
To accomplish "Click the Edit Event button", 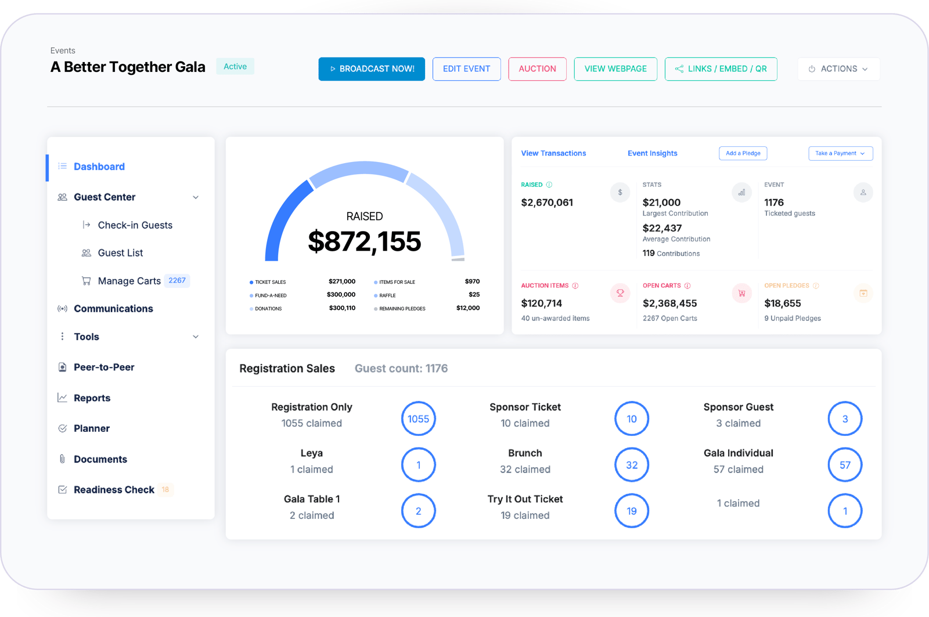I will [467, 69].
